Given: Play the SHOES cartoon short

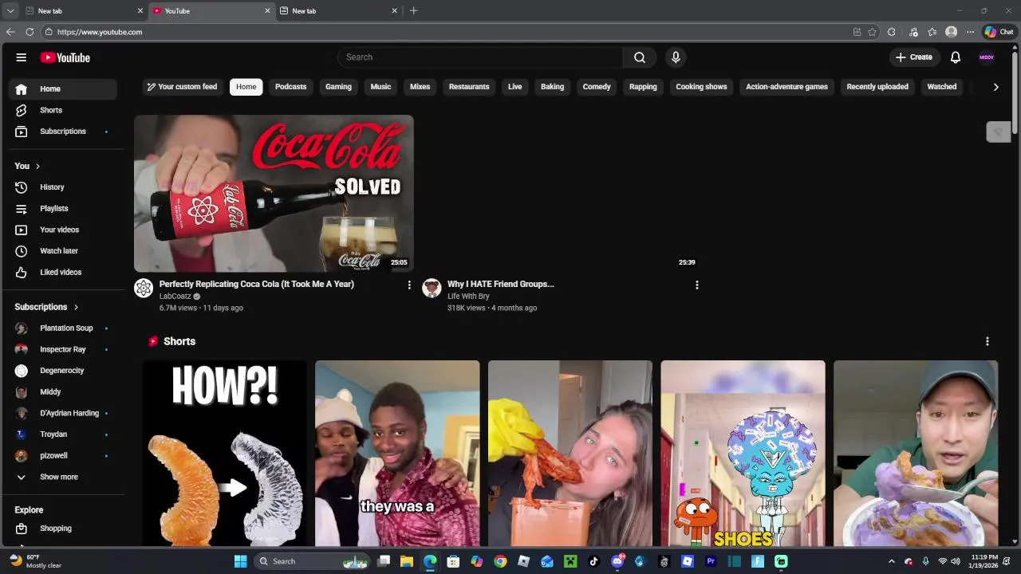Looking at the screenshot, I should click(743, 453).
